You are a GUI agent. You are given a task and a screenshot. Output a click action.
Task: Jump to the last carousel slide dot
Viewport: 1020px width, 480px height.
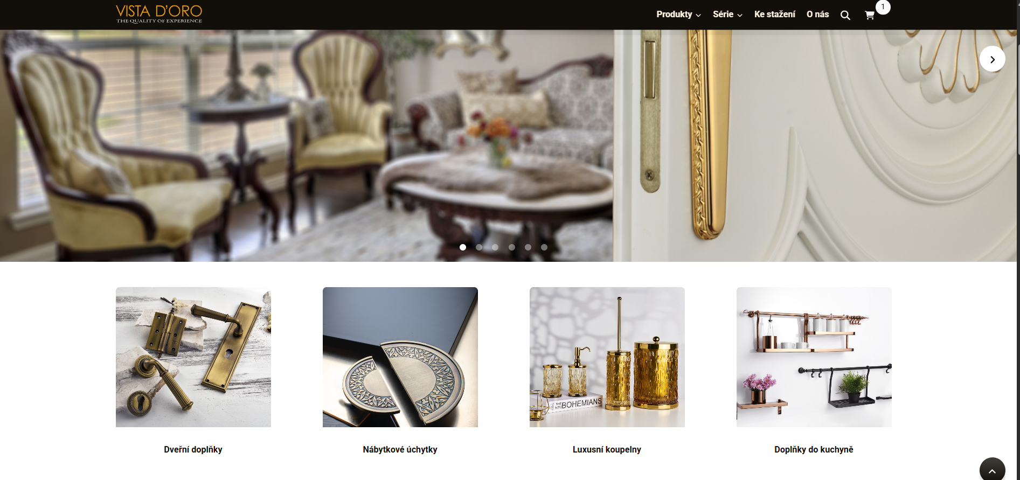click(544, 247)
